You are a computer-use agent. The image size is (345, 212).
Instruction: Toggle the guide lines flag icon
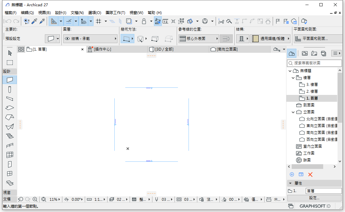[x=278, y=21]
